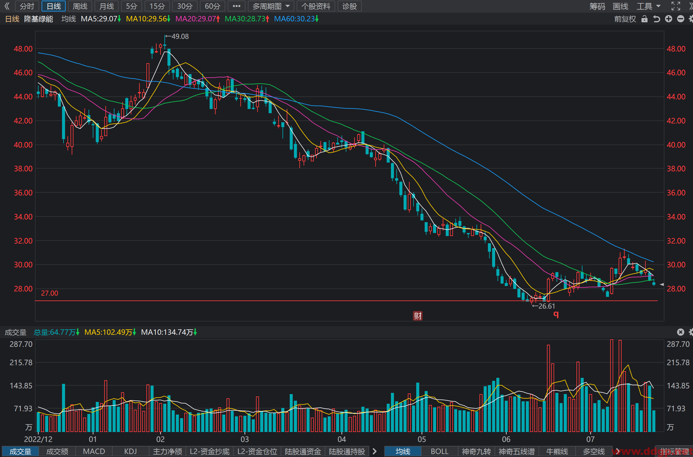Show more indicator tabs with right arrow after 陆股通持股
Screen dimensions: 693x457
coord(375,451)
